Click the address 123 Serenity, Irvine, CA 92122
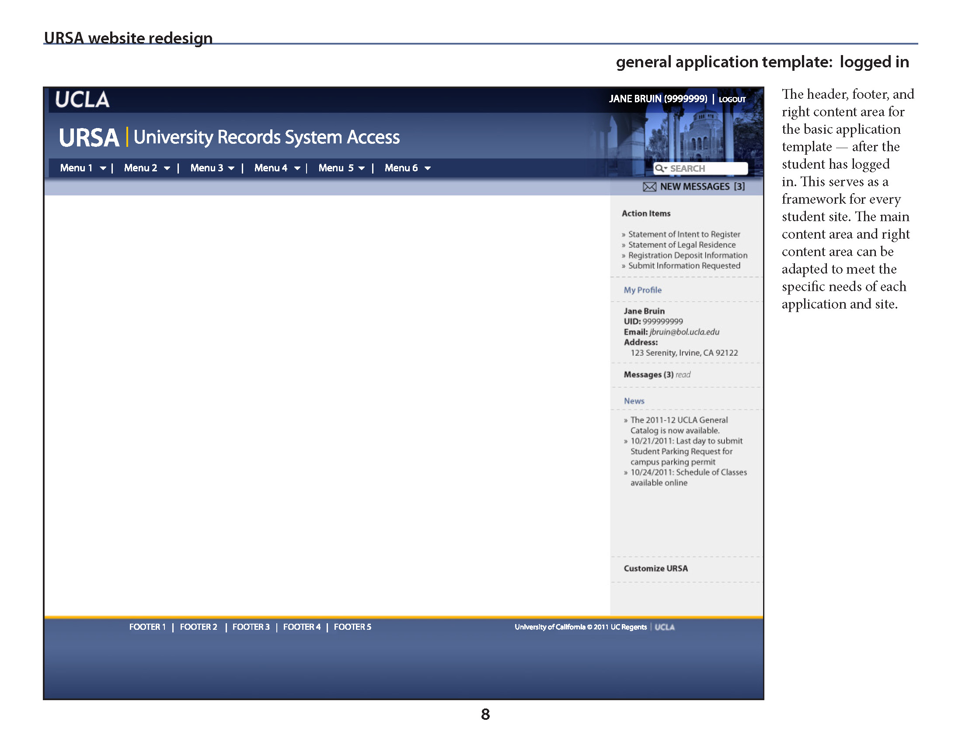The height and width of the screenshot is (743, 962). point(684,353)
